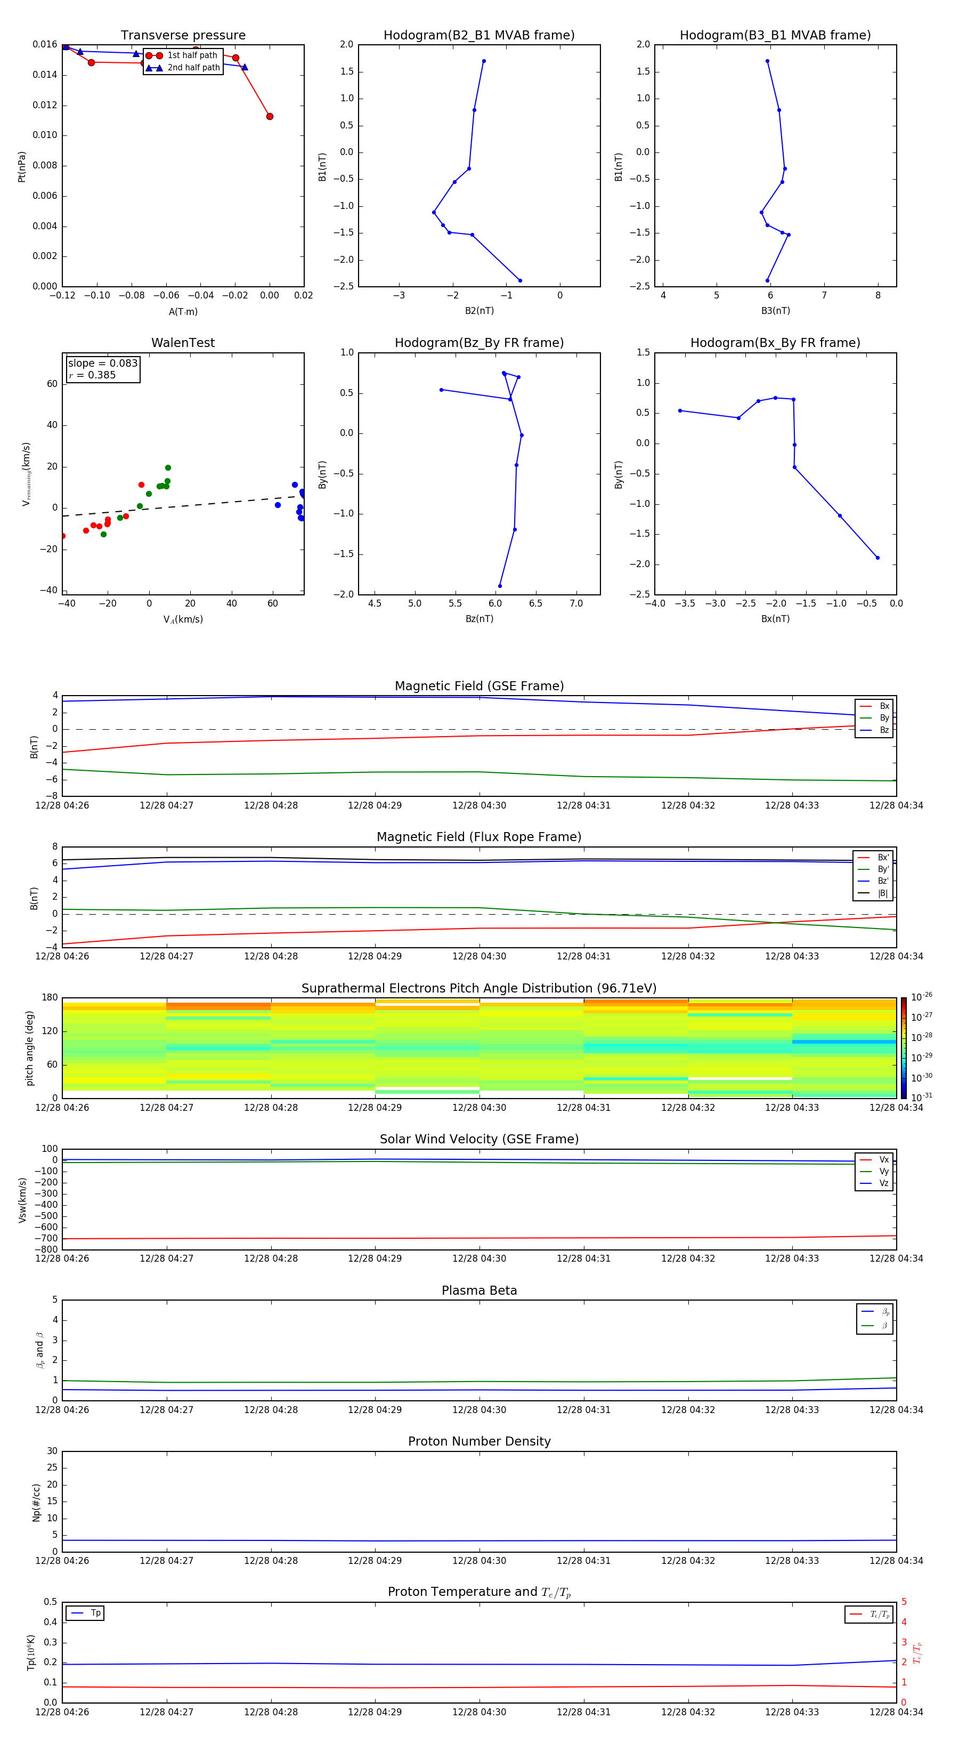Click the 'Bz' entry in GSE legend
The image size is (959, 1759).
874,731
